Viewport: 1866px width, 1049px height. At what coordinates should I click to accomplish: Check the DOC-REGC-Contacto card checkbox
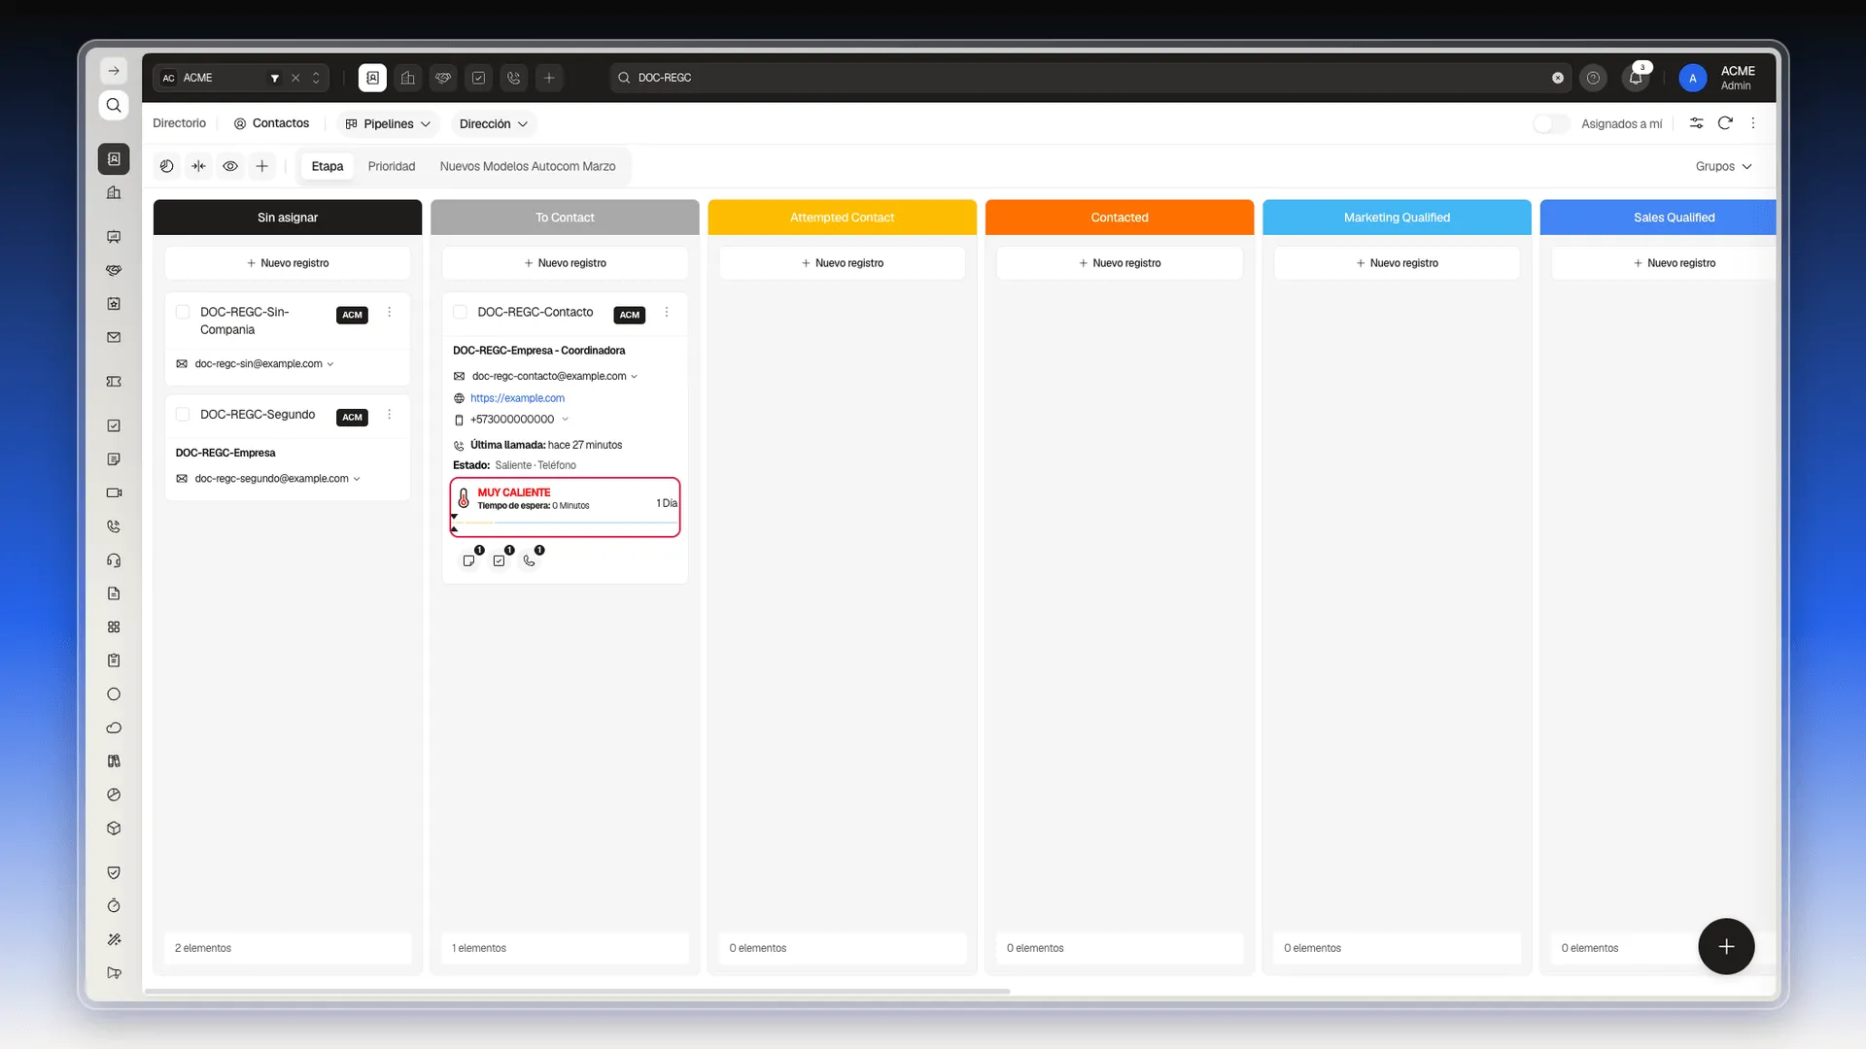point(461,312)
